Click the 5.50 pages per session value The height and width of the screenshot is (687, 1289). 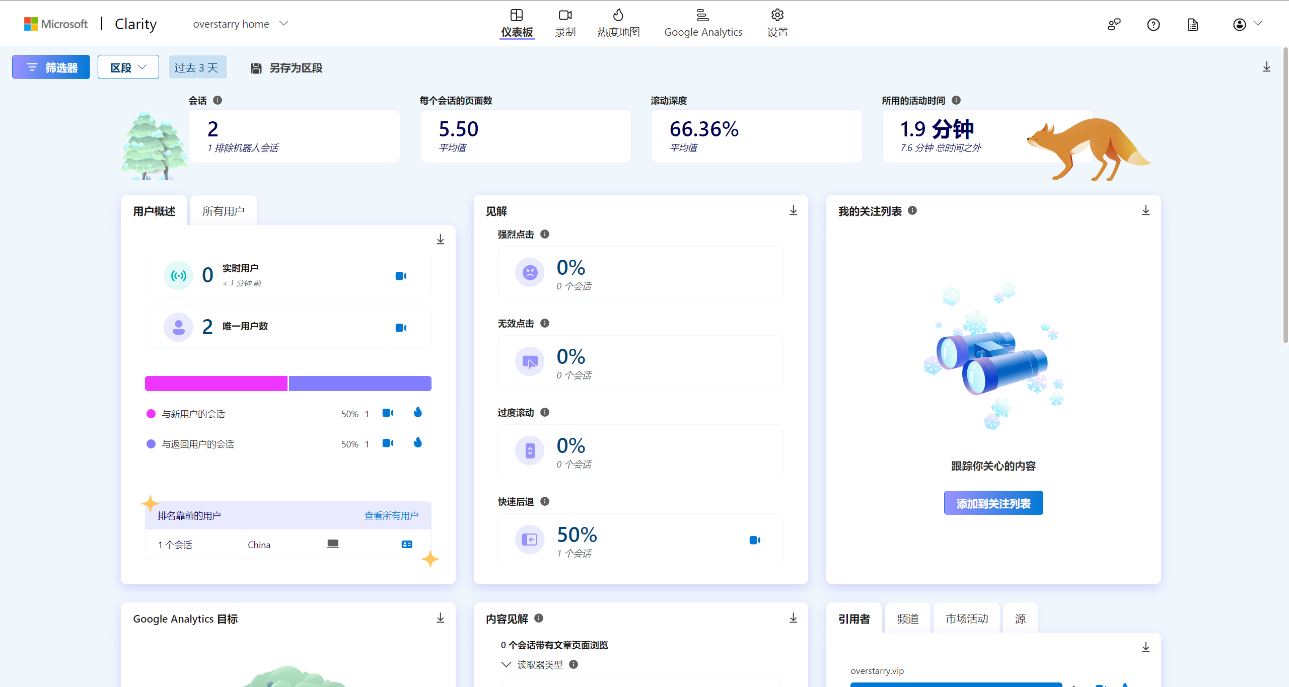[459, 129]
